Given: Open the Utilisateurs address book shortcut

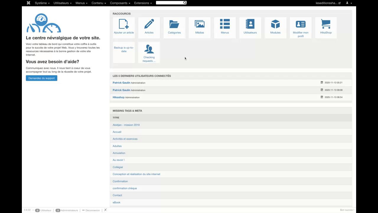Looking at the screenshot, I should point(250,28).
